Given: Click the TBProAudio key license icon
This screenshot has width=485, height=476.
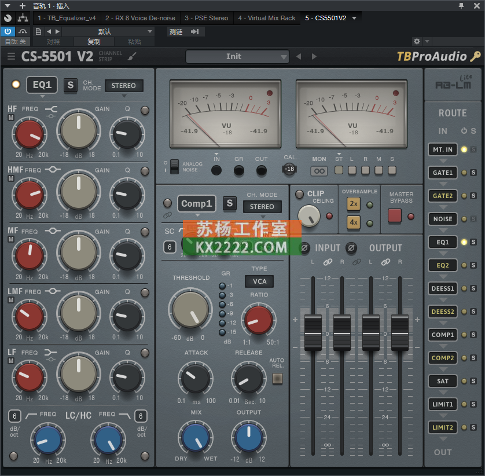Looking at the screenshot, I should click(x=475, y=56).
